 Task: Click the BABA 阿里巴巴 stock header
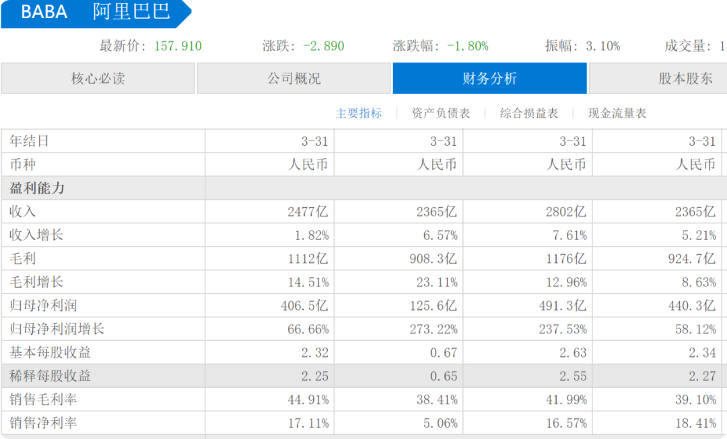pos(96,12)
